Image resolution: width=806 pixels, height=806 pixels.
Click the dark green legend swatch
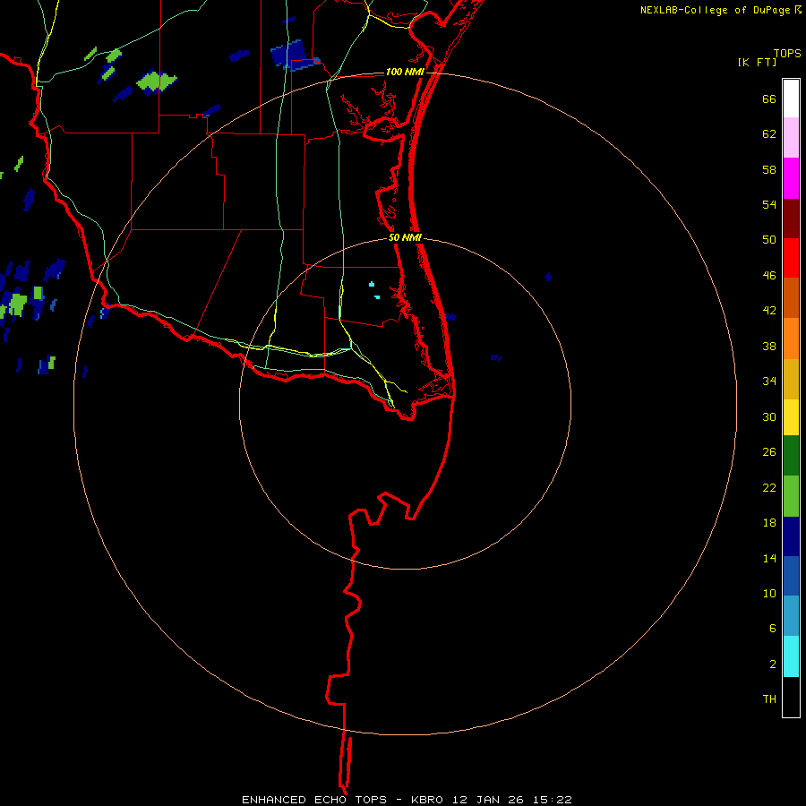pyautogui.click(x=791, y=456)
